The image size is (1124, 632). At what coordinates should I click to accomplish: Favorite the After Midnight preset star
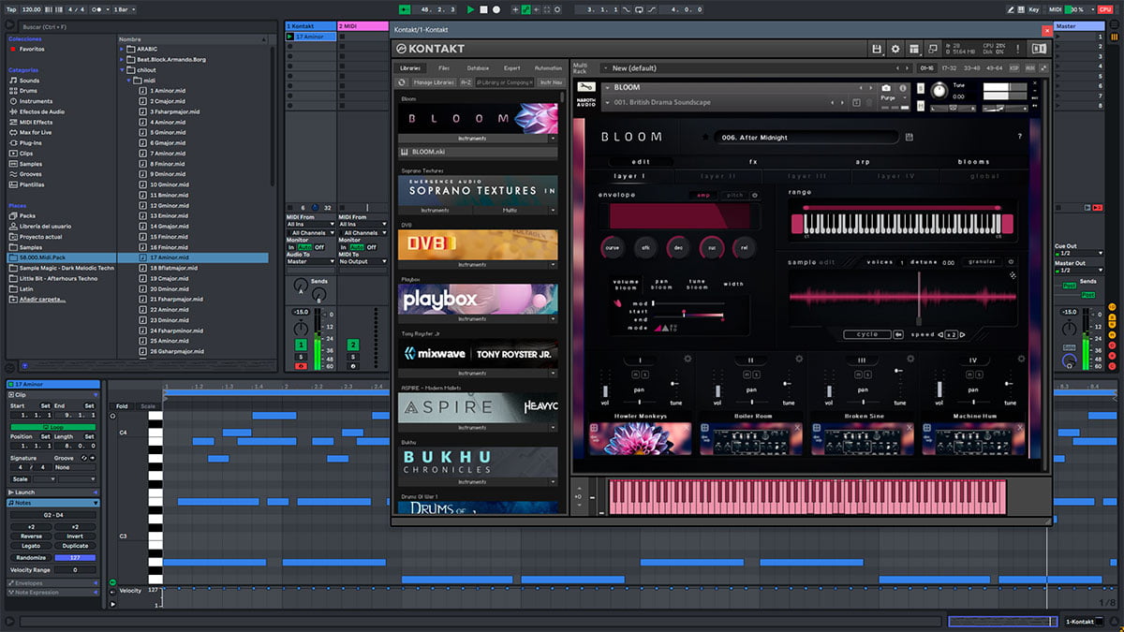point(705,137)
